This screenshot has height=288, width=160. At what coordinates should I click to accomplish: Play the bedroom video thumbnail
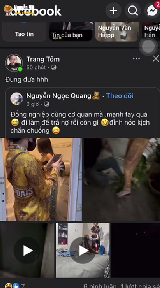83,250
